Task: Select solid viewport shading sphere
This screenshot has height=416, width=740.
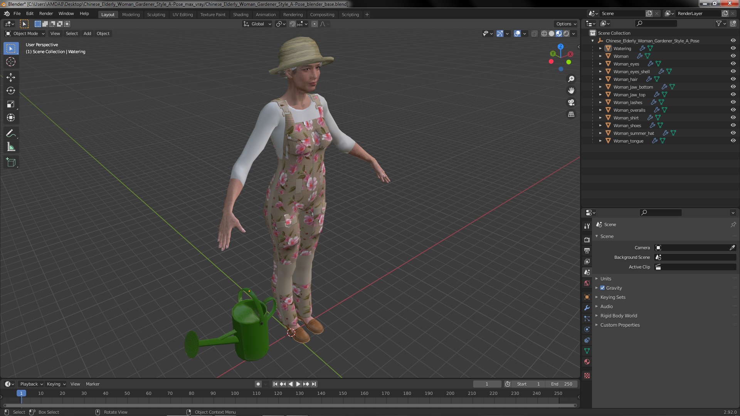Action: point(552,34)
